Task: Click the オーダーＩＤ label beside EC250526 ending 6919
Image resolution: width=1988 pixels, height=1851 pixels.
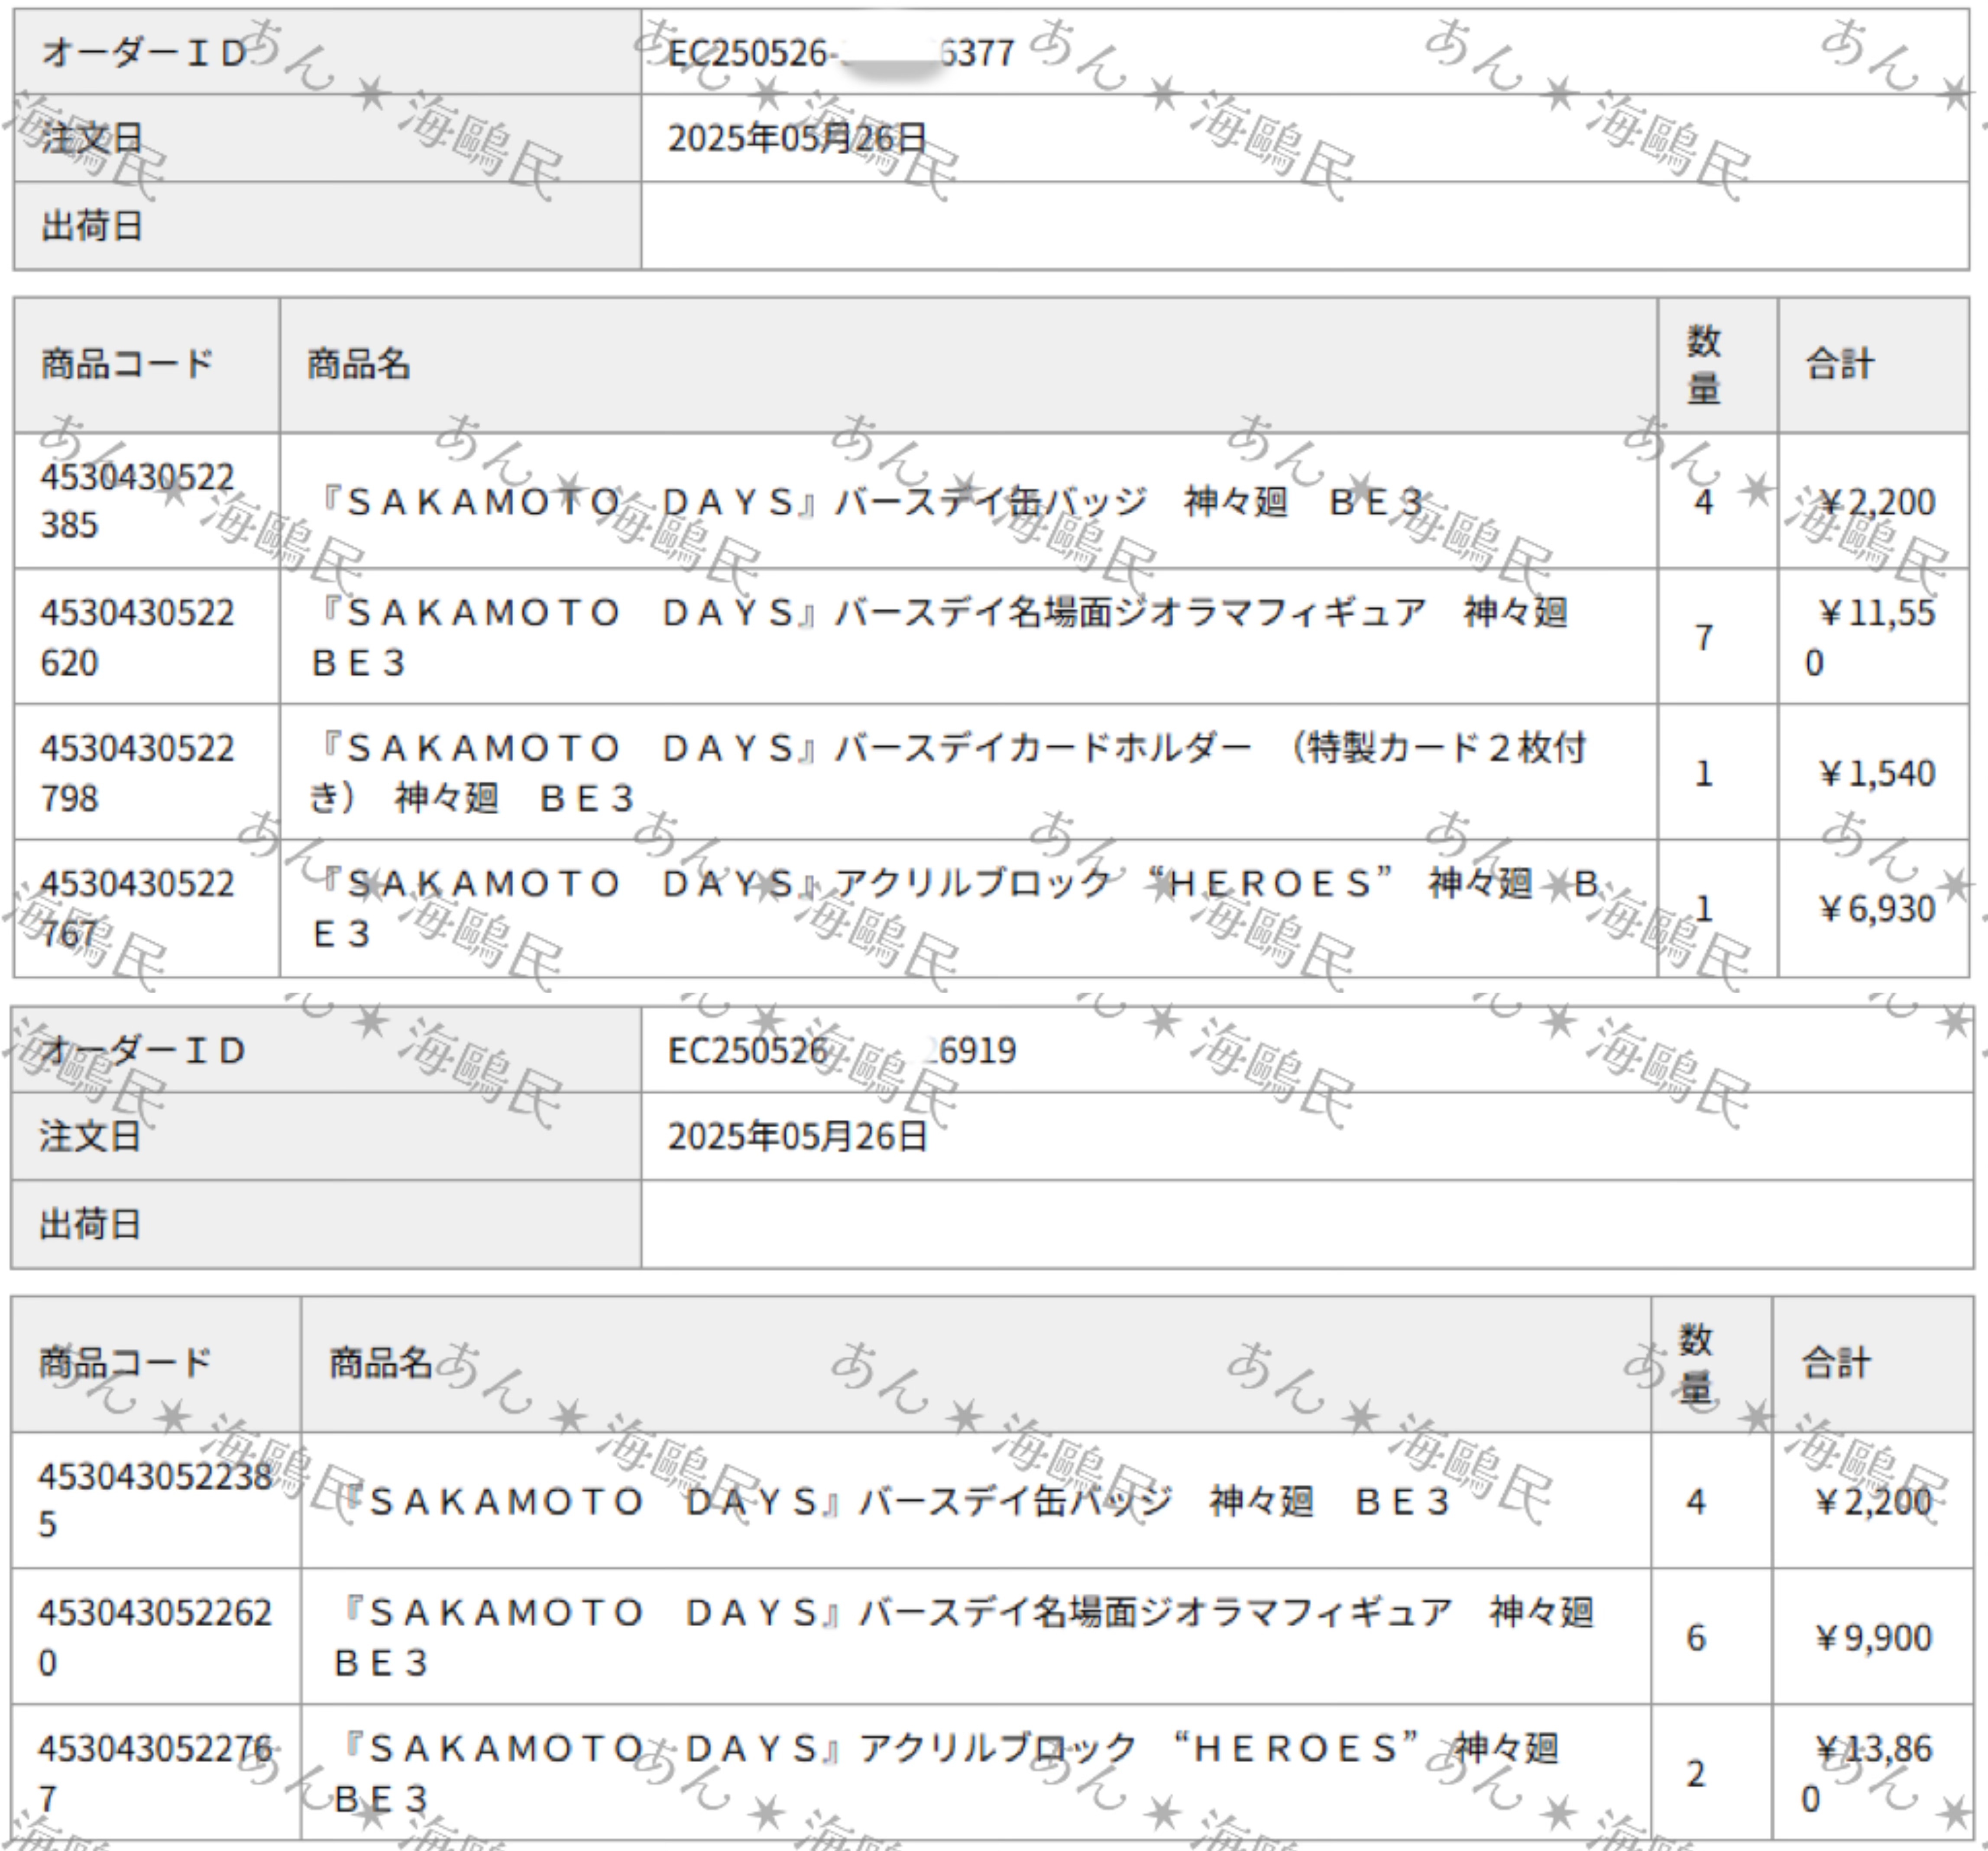Action: (142, 1050)
